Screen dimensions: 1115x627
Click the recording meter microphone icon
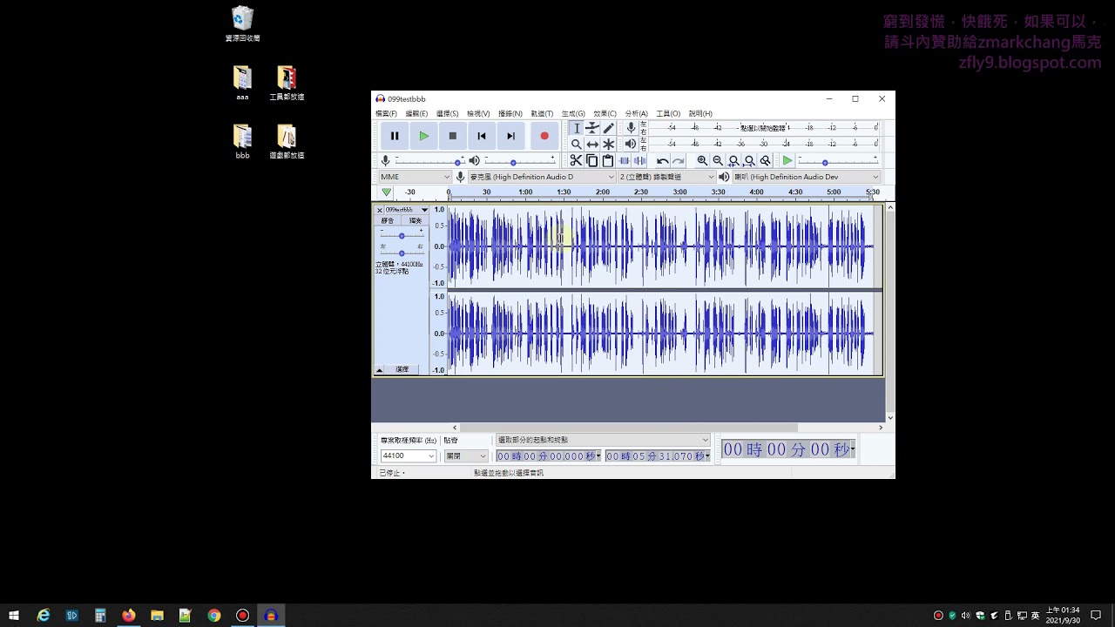pos(632,128)
